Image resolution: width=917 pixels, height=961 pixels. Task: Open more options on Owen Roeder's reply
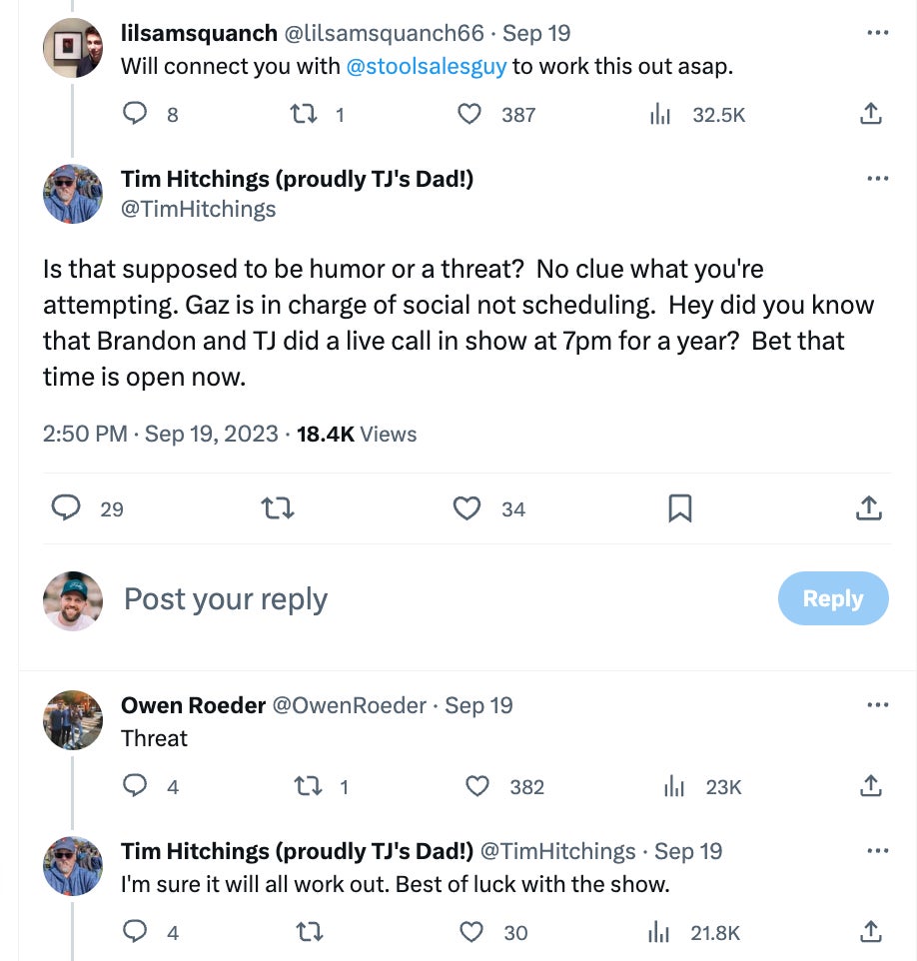point(877,705)
